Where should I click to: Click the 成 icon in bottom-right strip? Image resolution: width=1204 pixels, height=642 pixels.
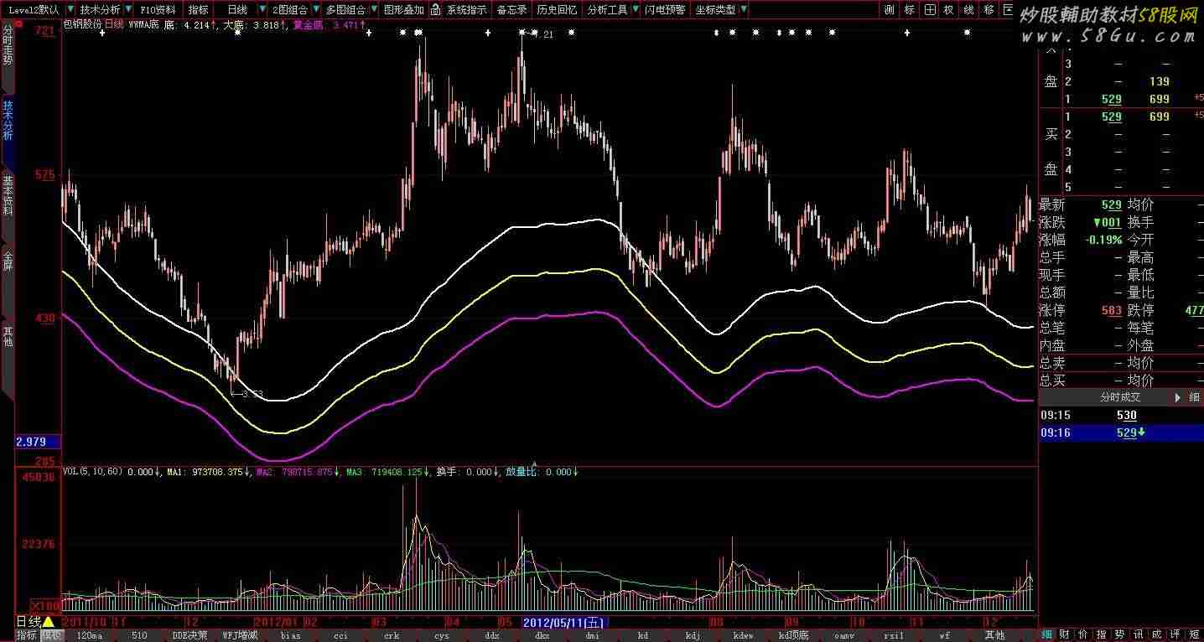1156,634
